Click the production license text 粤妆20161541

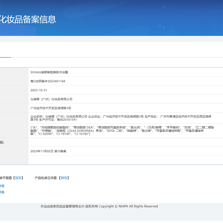pyautogui.click(x=67, y=120)
